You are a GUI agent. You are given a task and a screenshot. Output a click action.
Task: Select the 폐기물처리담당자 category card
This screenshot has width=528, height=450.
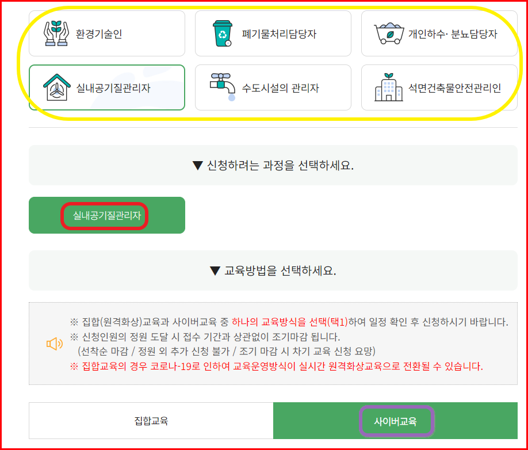[273, 33]
